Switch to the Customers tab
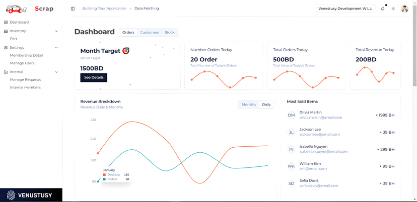This screenshot has width=417, height=202. pyautogui.click(x=149, y=33)
